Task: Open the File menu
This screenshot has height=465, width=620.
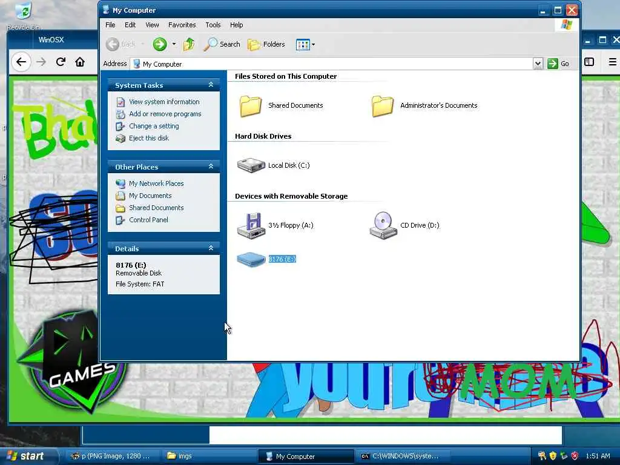Action: click(x=110, y=25)
